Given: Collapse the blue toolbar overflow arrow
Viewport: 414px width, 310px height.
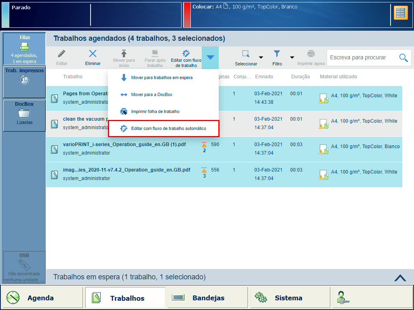Looking at the screenshot, I should click(210, 57).
